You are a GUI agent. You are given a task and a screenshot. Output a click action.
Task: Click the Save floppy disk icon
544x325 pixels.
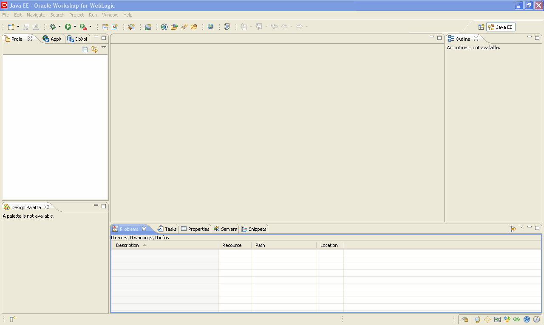(26, 27)
